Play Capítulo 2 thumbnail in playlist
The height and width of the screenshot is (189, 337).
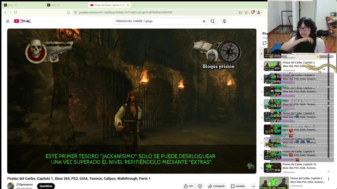point(272,66)
